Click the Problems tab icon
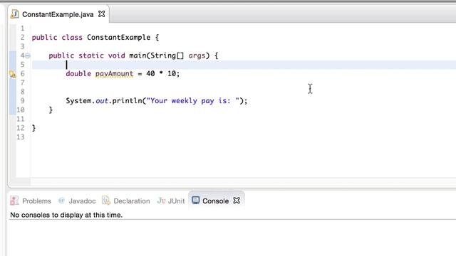This screenshot has width=456, height=256. point(14,201)
